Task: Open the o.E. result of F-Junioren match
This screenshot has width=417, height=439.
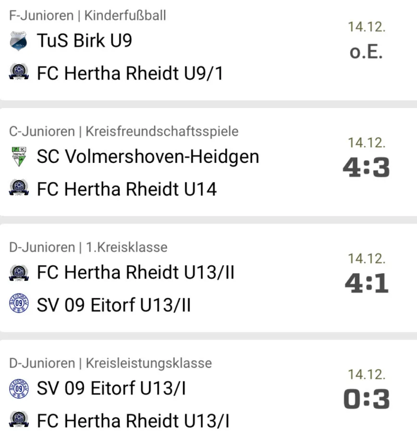Action: click(x=366, y=52)
